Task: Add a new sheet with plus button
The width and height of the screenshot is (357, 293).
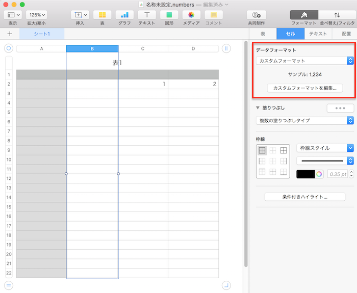Action: [x=10, y=34]
